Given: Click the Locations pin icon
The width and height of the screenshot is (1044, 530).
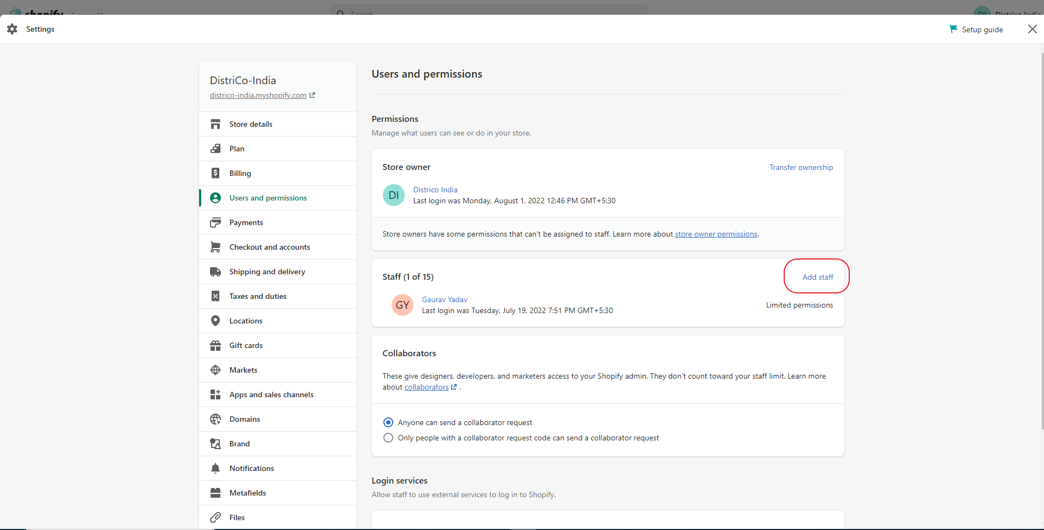Looking at the screenshot, I should tap(215, 321).
